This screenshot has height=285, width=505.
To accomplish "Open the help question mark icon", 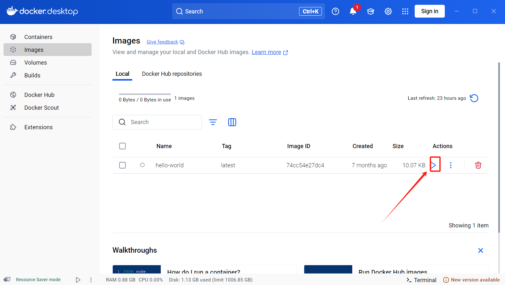I will [x=335, y=12].
